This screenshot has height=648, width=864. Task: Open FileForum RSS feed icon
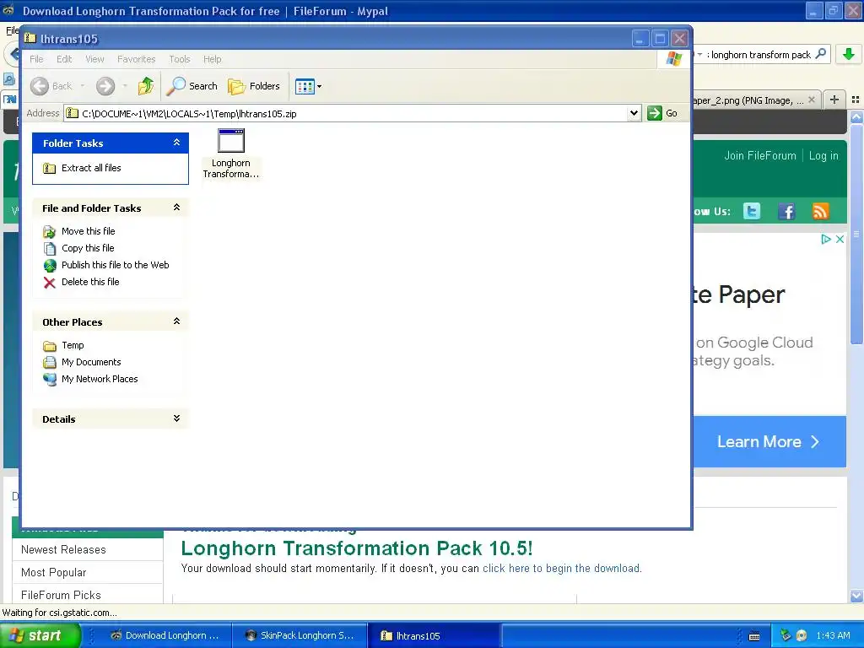coord(820,211)
